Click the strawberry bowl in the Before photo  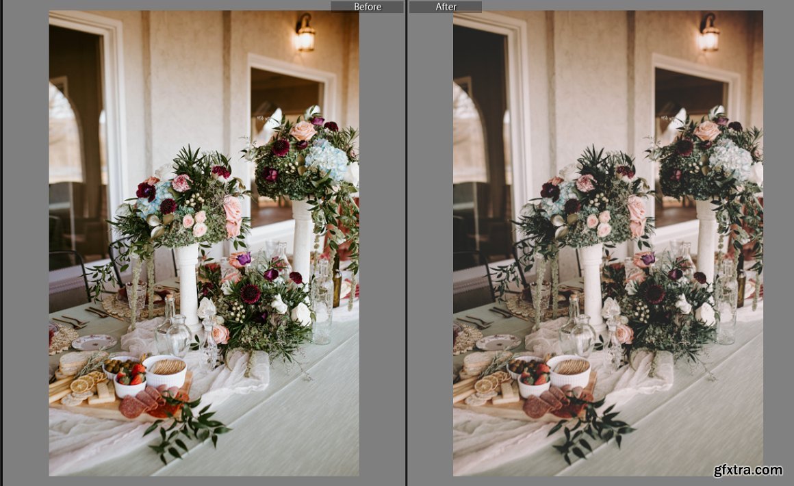(x=130, y=384)
